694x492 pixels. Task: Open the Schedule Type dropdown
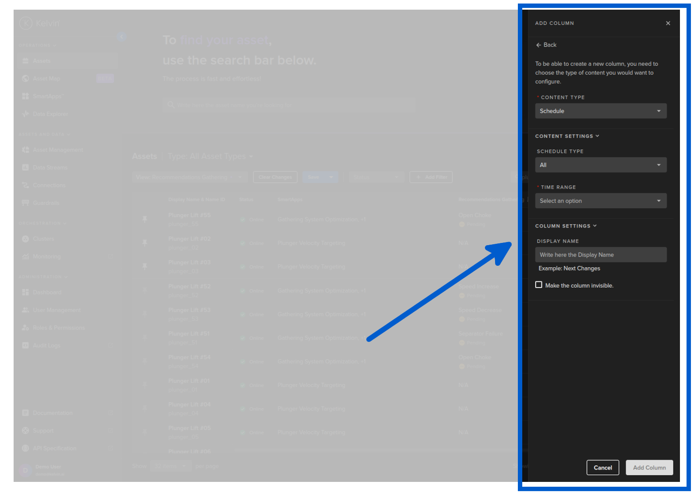tap(600, 165)
